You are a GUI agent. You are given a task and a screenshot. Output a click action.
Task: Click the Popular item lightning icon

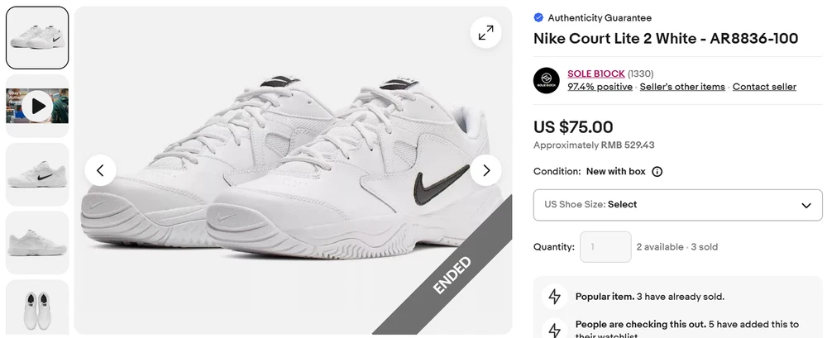pos(553,297)
